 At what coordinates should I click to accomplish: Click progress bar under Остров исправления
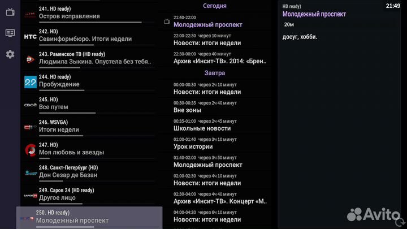[97, 22]
